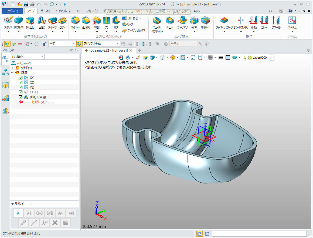The image size is (313, 238).
Task: Click the light blue face color swatch
Action: [228, 58]
